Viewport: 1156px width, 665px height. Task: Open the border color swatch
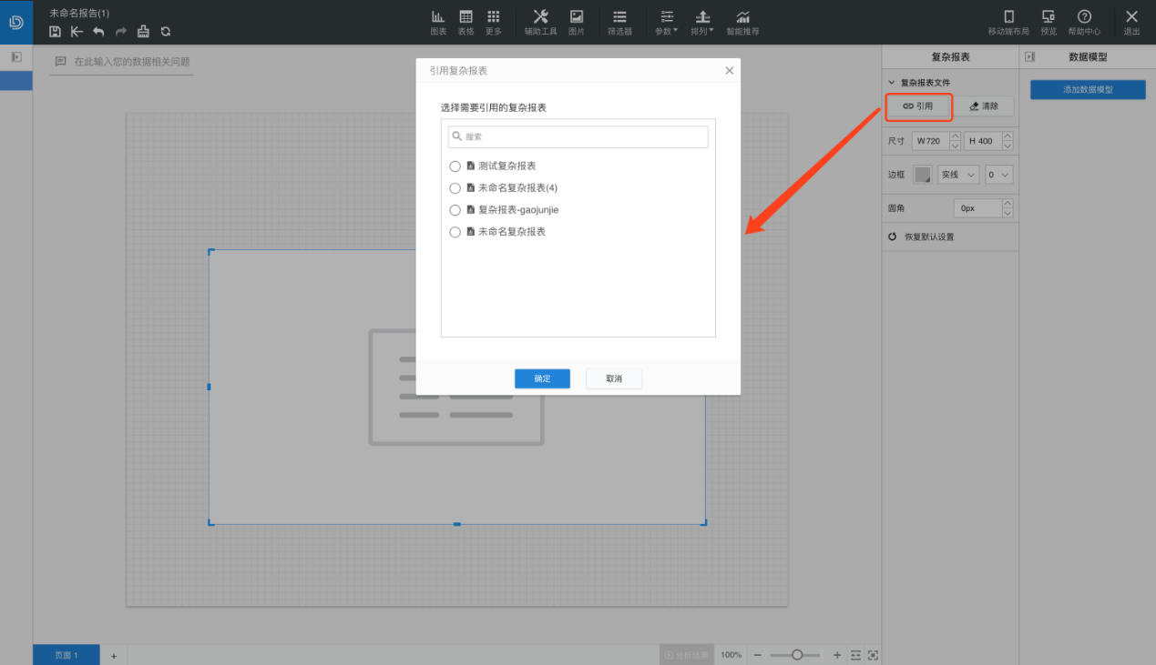[x=924, y=175]
